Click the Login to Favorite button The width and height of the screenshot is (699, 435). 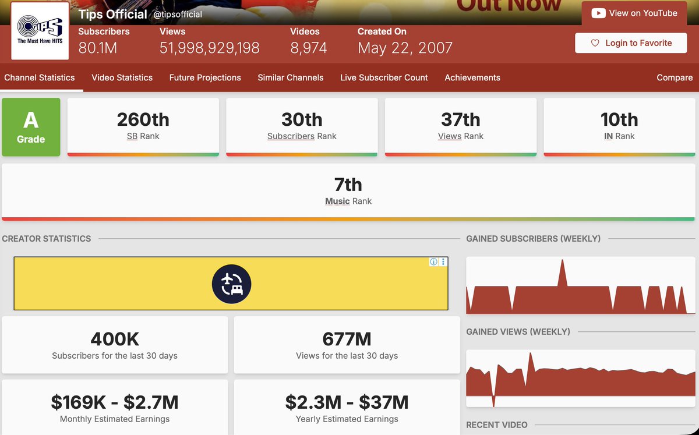click(631, 43)
